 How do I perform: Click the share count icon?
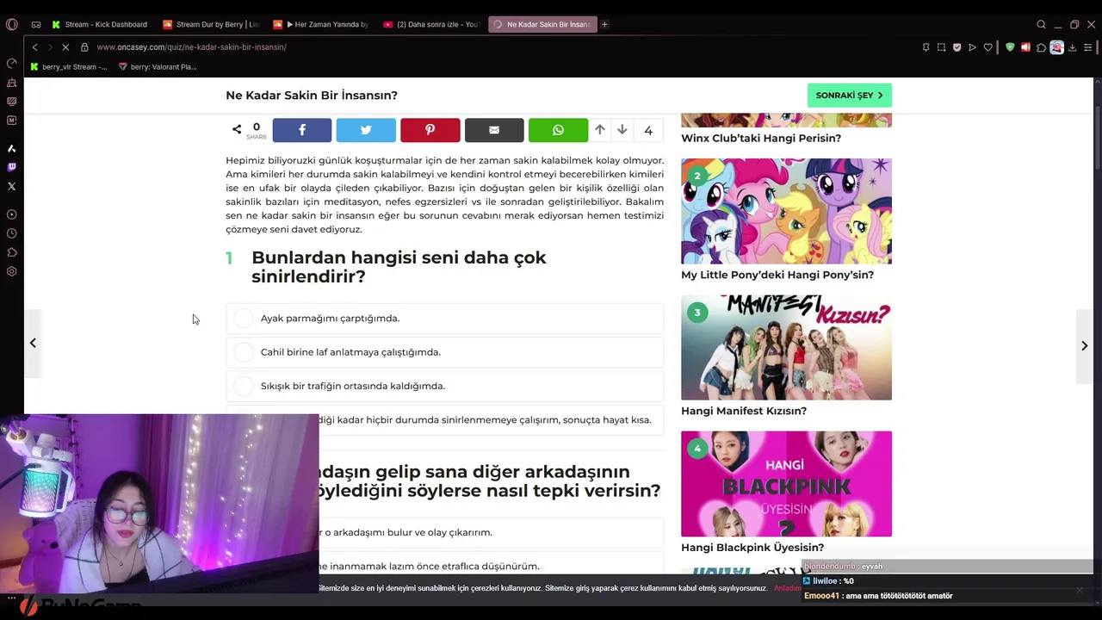[237, 129]
